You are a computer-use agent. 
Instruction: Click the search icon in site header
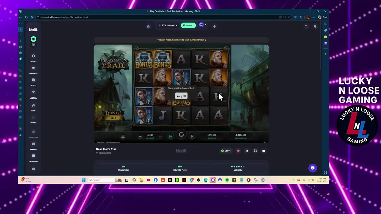[306, 26]
